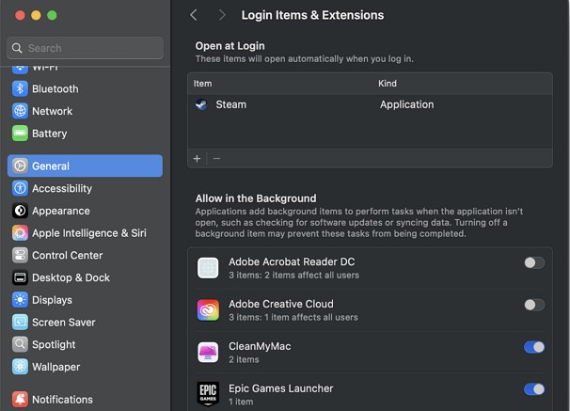Sort login items by Kind column header
This screenshot has width=570, height=411.
click(x=388, y=84)
